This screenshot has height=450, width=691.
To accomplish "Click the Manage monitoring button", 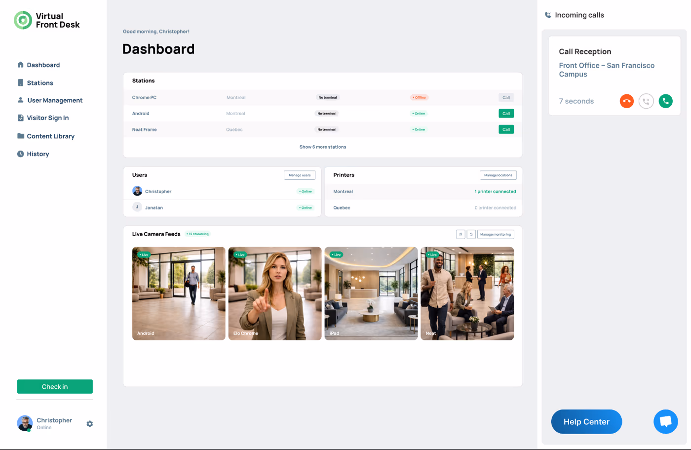I will click(496, 234).
